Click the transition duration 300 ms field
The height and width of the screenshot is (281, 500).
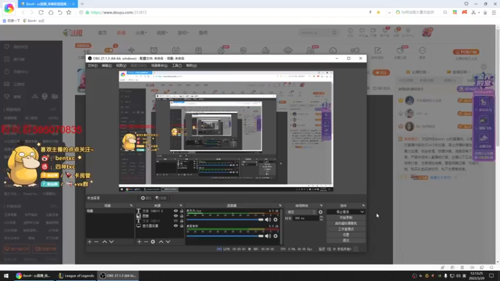point(306,218)
